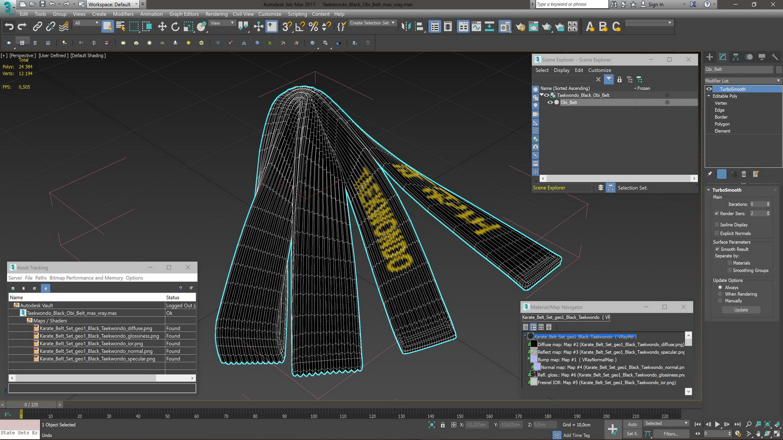Open Selected key filter dropdown
Viewport: 783px width, 440px height.
click(x=666, y=424)
